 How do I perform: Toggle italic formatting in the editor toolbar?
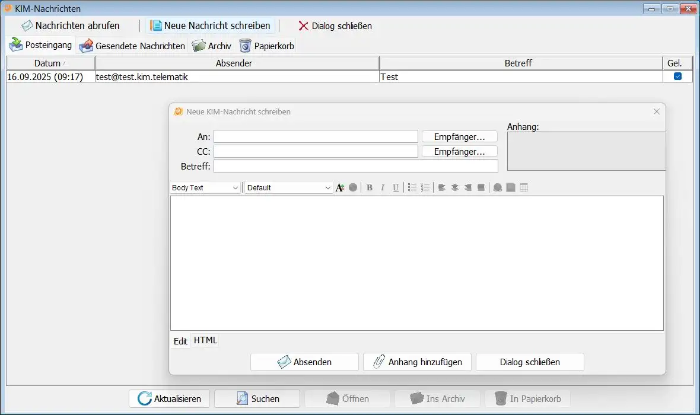pyautogui.click(x=383, y=188)
